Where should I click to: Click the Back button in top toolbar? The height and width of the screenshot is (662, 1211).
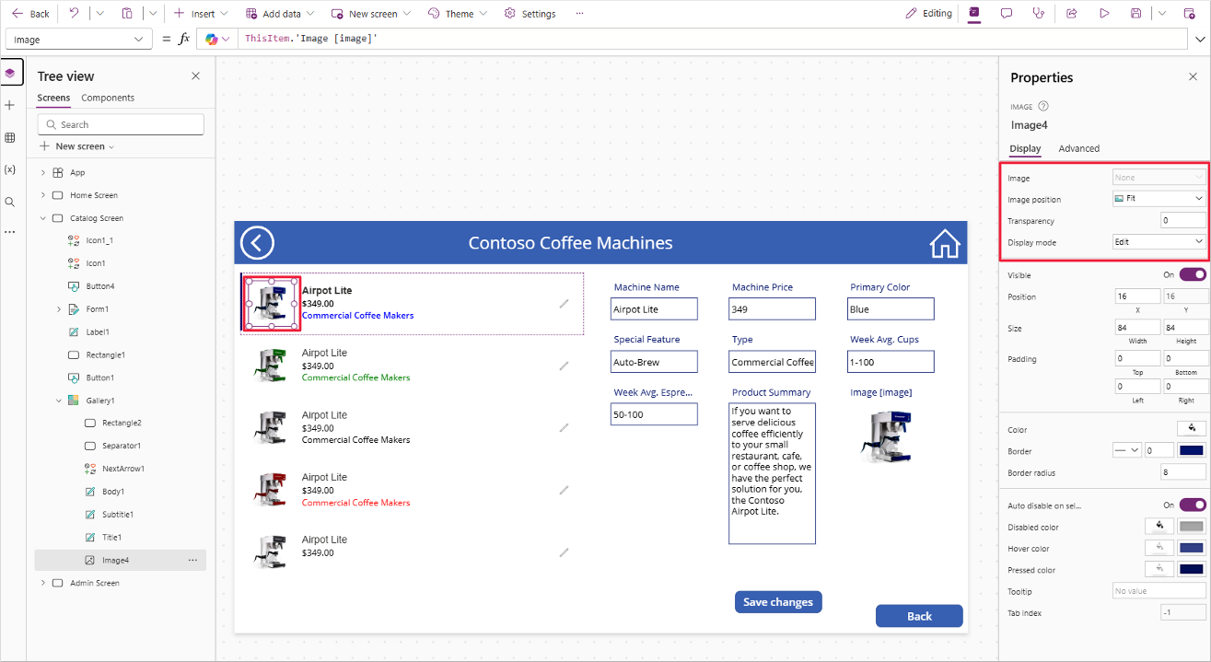[30, 14]
